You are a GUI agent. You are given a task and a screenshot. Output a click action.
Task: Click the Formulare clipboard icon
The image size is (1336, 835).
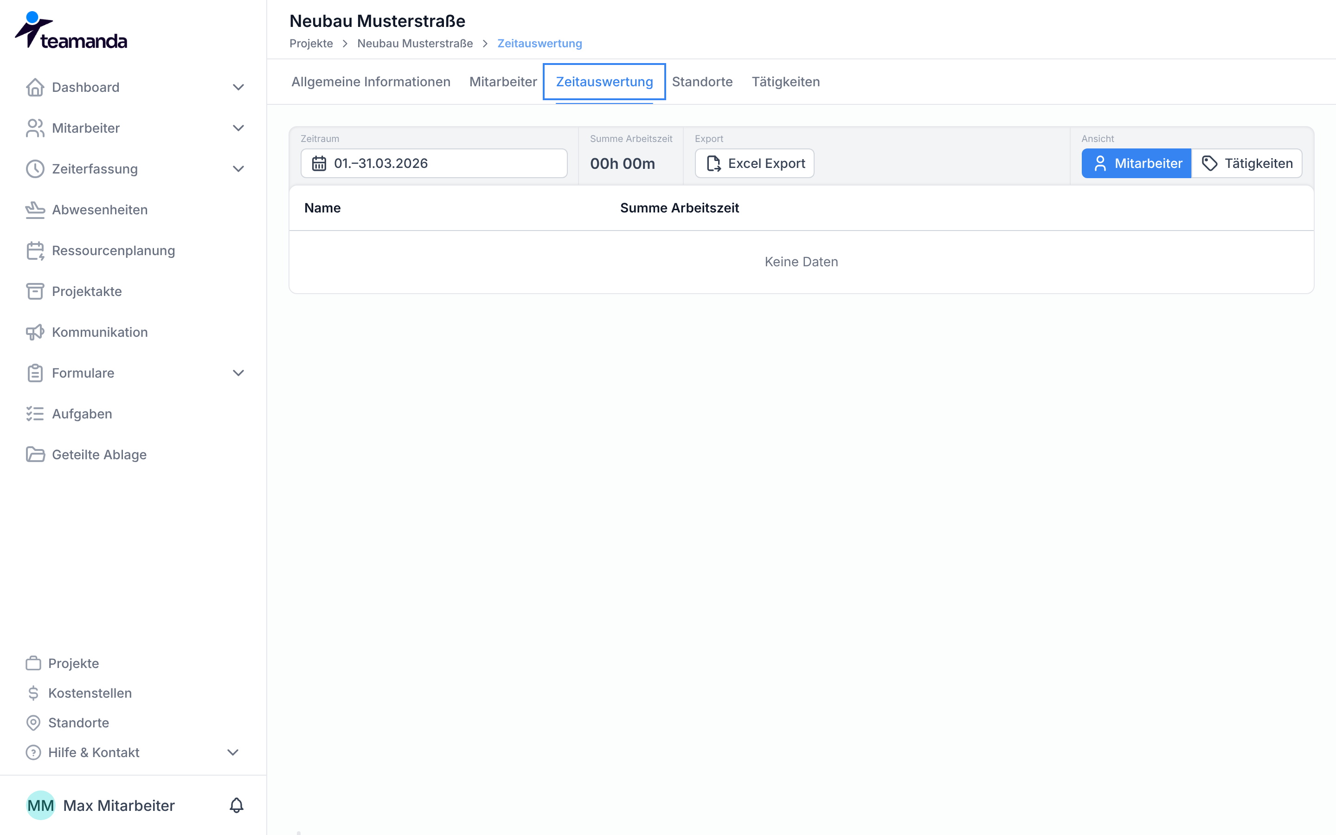[35, 373]
